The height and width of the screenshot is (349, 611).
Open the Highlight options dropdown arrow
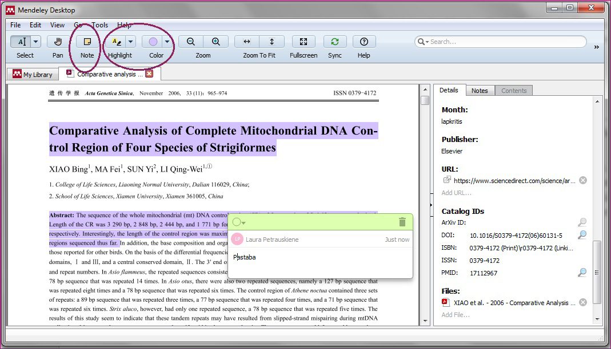pos(131,42)
